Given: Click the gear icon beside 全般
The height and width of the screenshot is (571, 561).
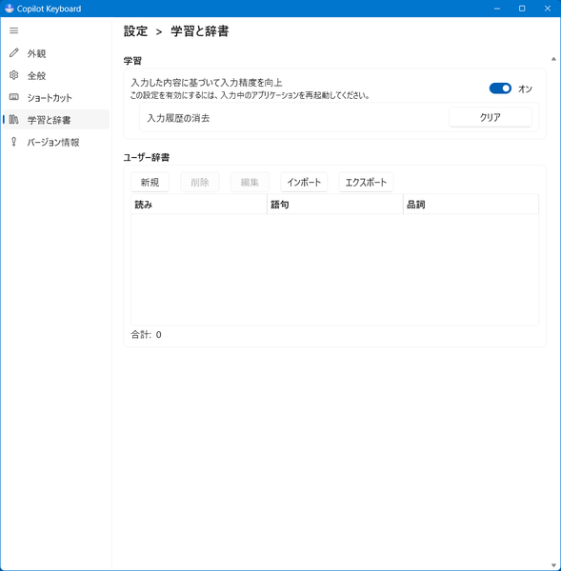Looking at the screenshot, I should tap(14, 75).
